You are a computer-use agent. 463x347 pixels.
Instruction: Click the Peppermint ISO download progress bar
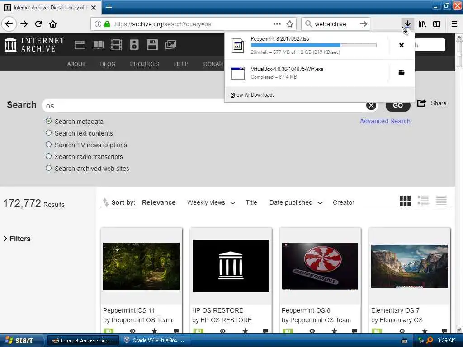(314, 45)
